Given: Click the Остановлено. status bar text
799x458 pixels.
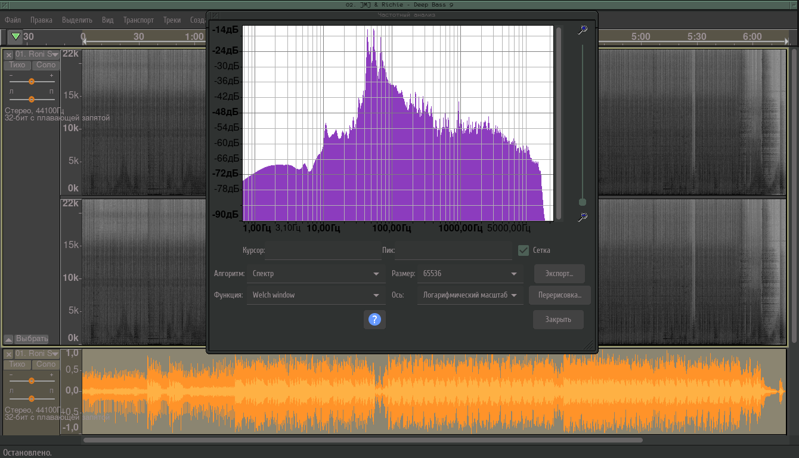Looking at the screenshot, I should 27,453.
